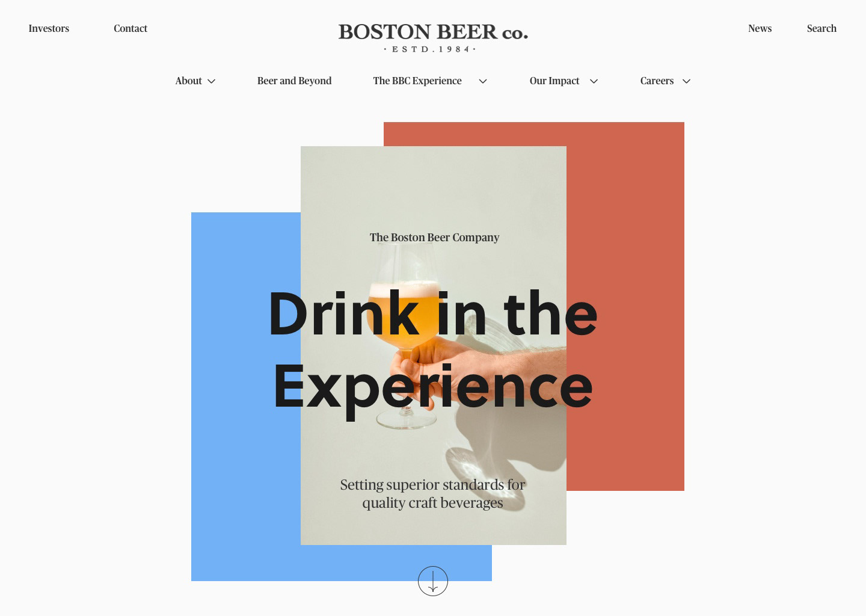The image size is (866, 616).
Task: Click the circled down-arrow scroll icon
Action: [x=433, y=581]
